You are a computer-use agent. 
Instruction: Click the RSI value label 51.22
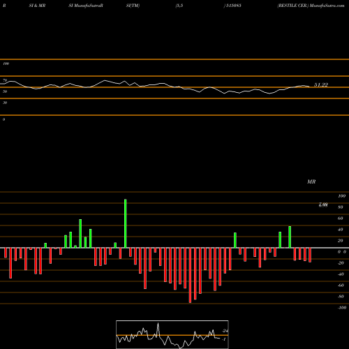tap(321, 85)
